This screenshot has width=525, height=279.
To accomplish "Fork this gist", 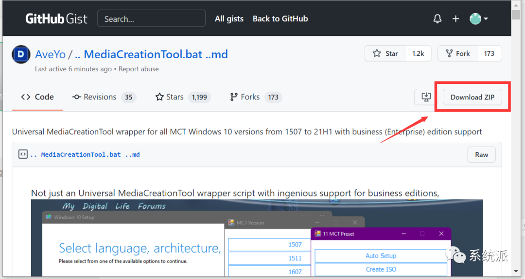I will [457, 53].
